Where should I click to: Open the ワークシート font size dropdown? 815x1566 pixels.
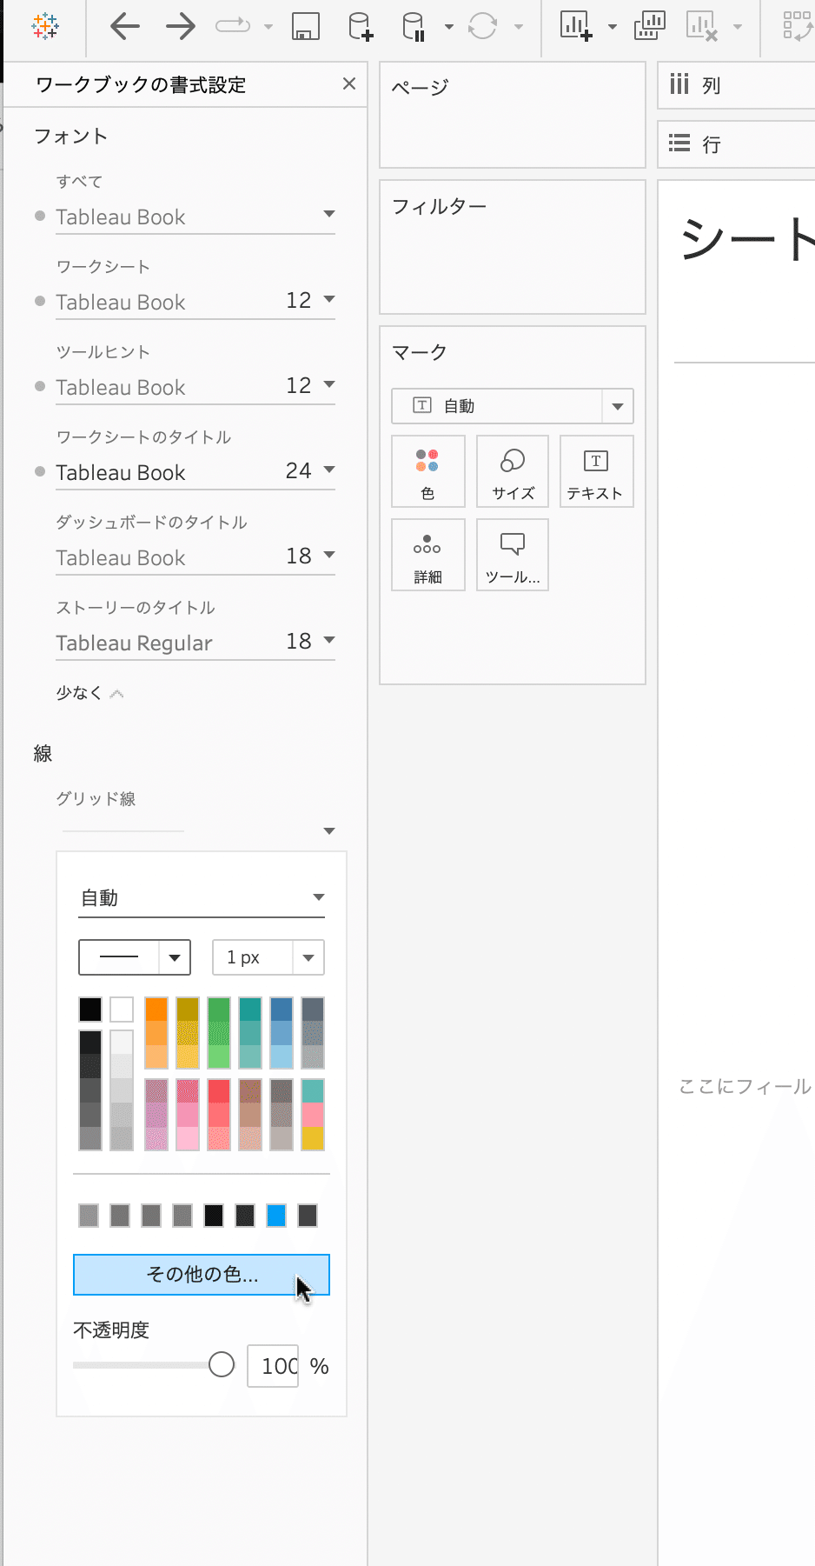[329, 299]
